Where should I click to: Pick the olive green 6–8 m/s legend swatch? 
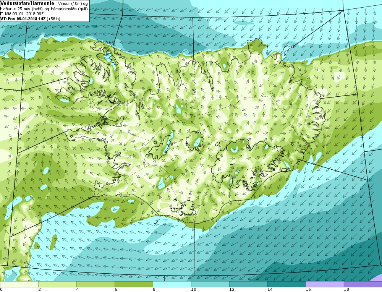[134, 284]
